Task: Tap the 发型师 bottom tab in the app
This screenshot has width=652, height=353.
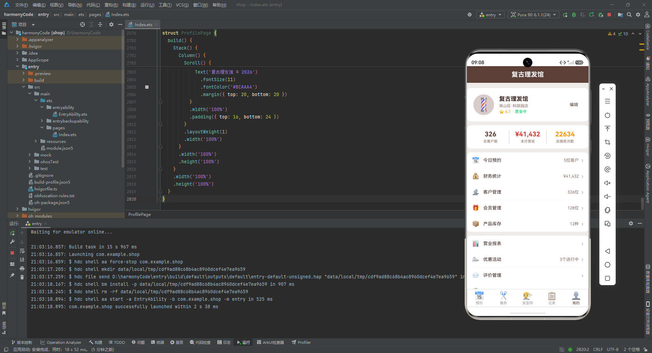Action: pos(527,298)
